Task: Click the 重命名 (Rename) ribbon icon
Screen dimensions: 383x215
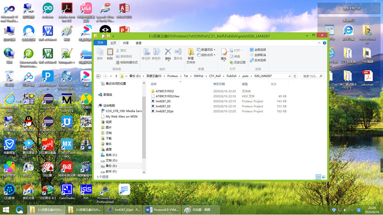Action: (178, 52)
